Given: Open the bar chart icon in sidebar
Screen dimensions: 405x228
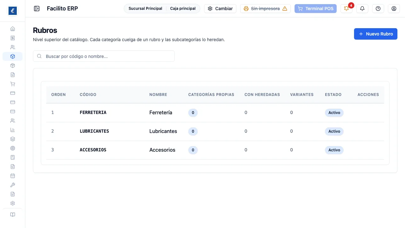Looking at the screenshot, I should [x=13, y=130].
